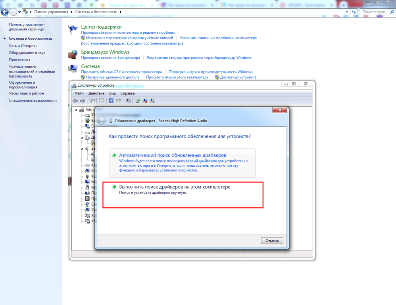Open 'Сеть и Интернет' in the sidebar

[x=23, y=46]
